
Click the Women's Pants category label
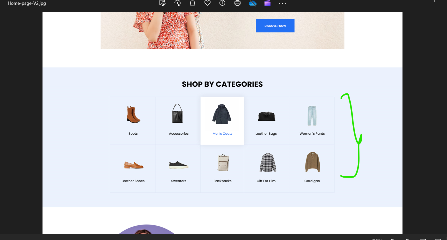(312, 134)
